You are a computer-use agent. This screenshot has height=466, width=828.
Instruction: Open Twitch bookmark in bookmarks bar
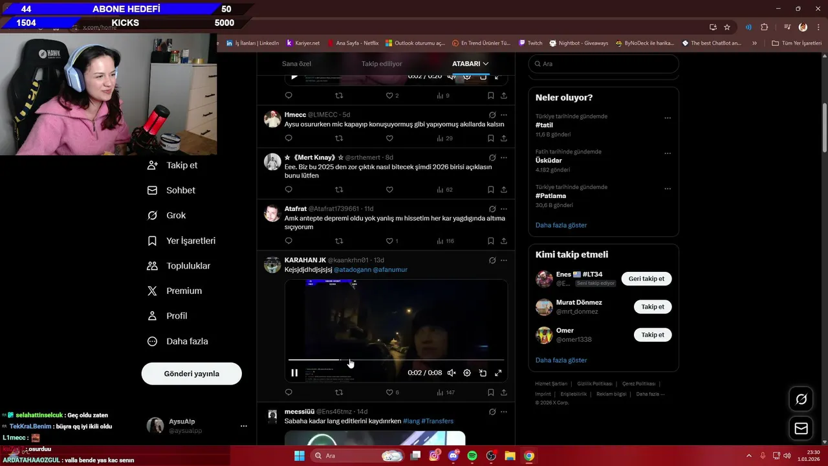[530, 43]
